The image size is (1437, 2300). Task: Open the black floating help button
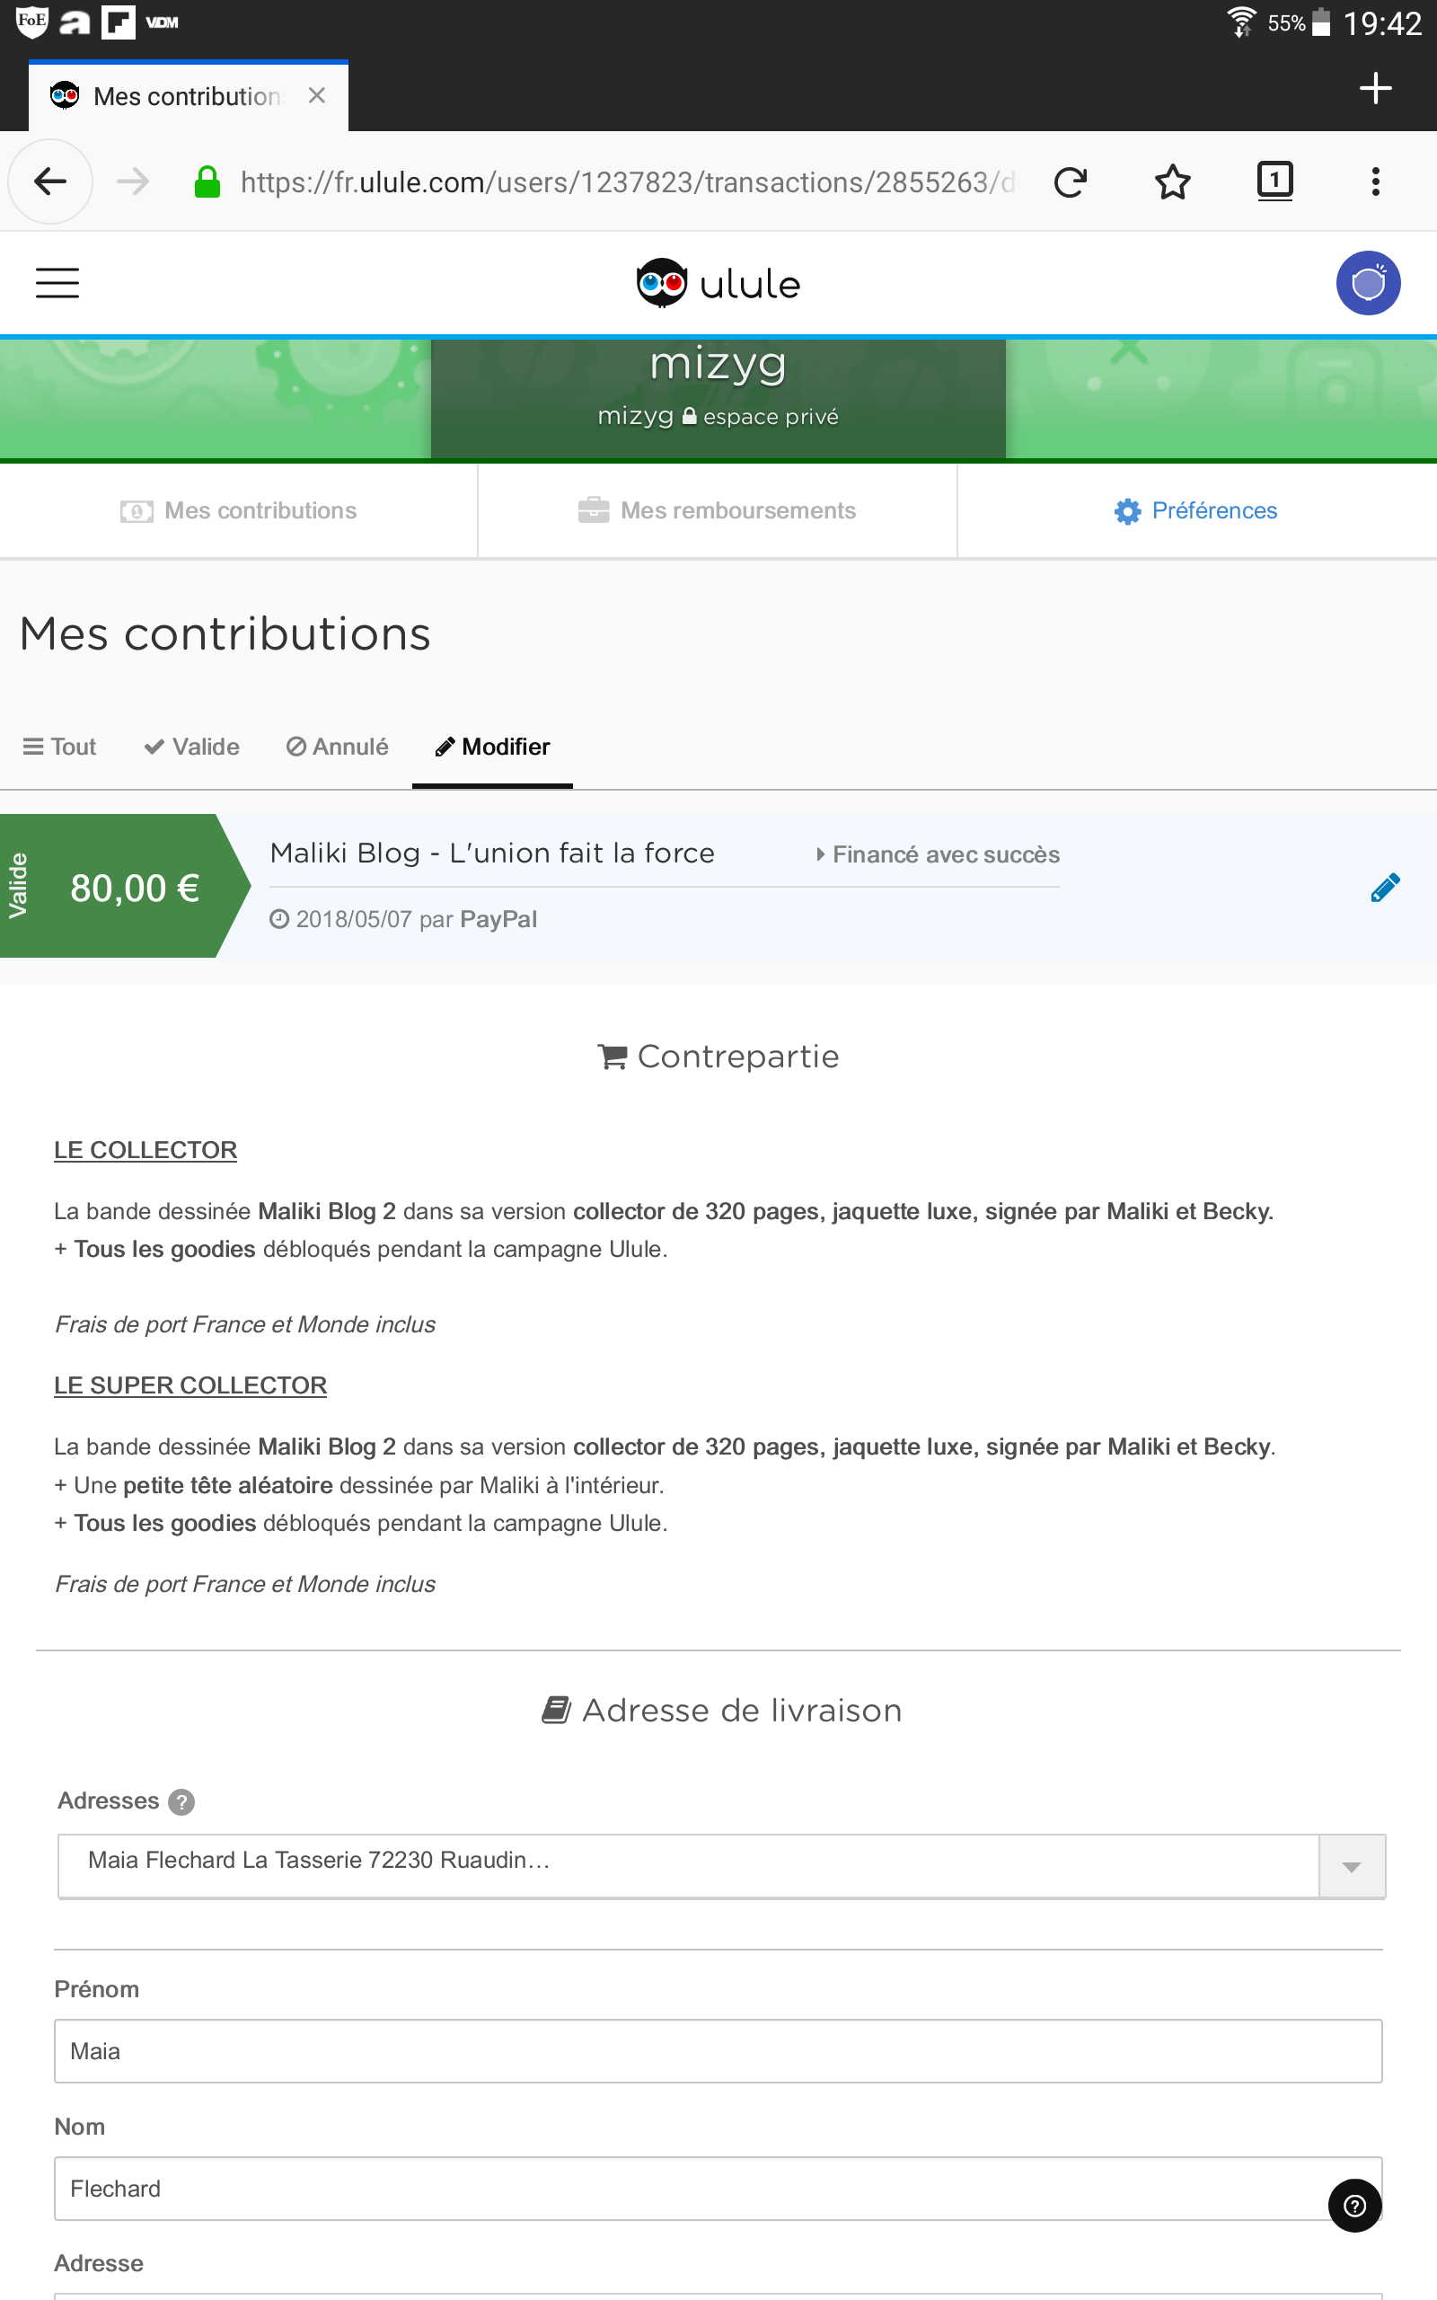(1354, 2206)
